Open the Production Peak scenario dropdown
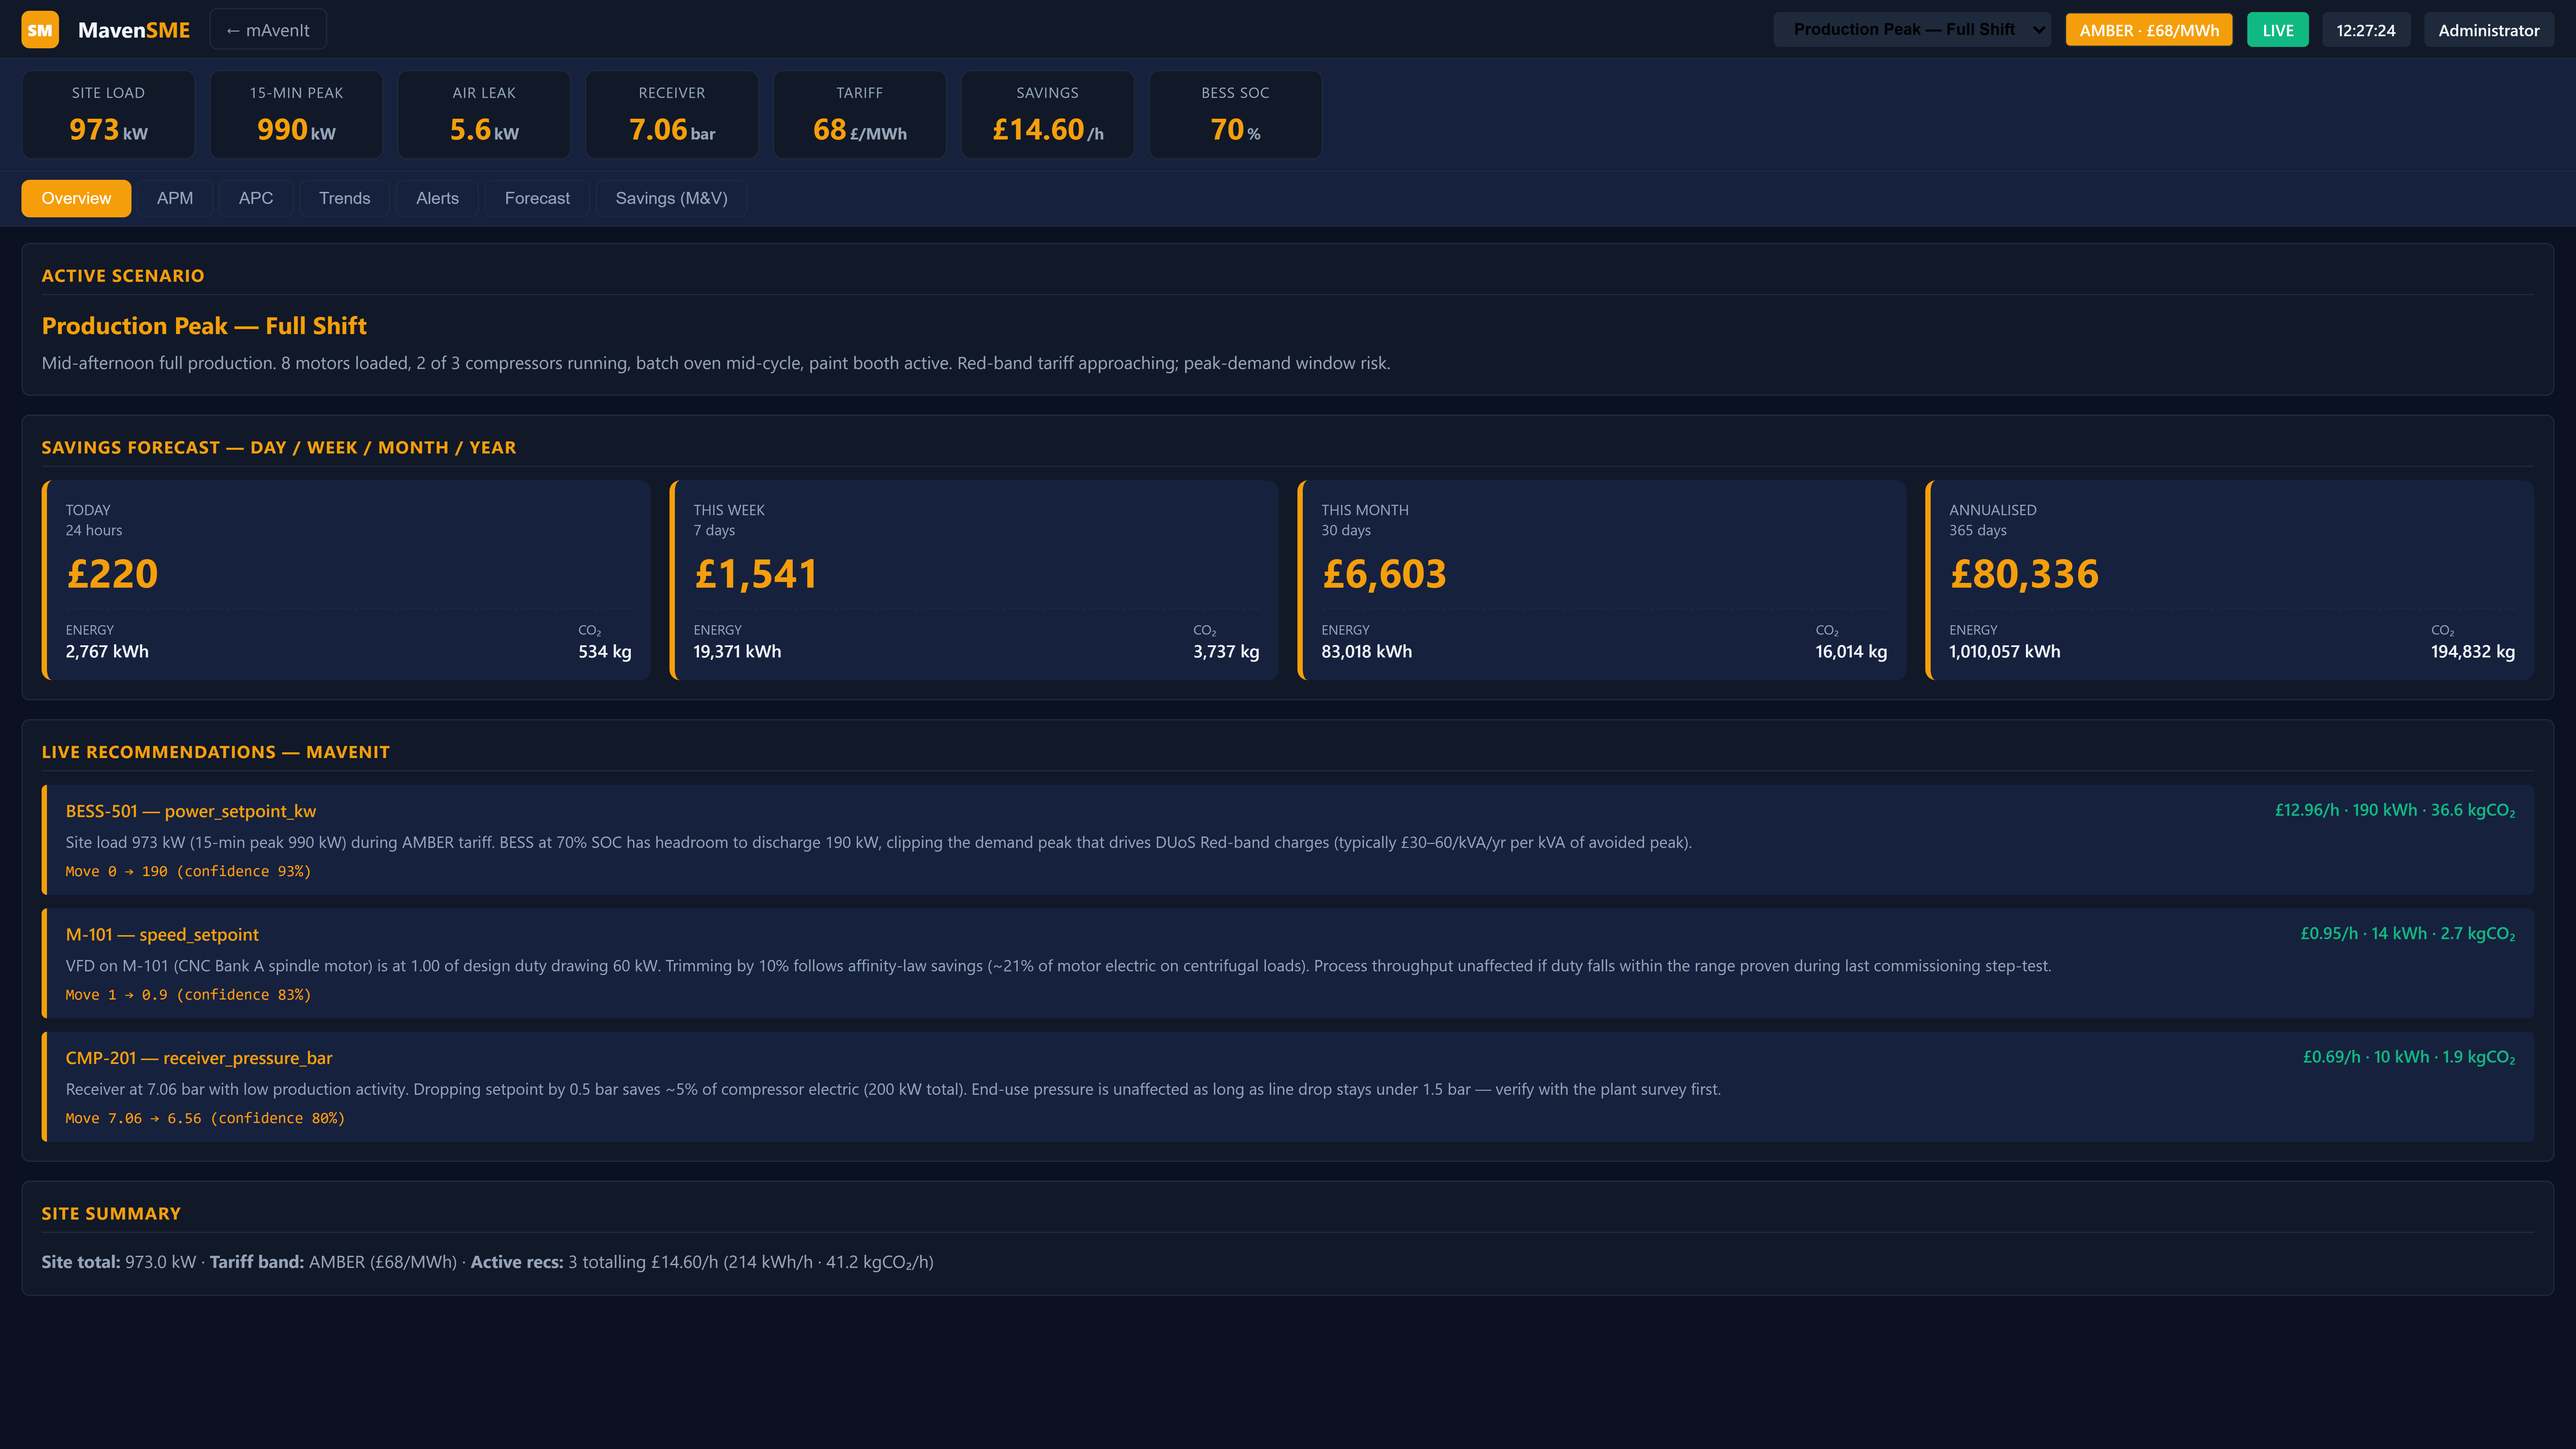Viewport: 2576px width, 1449px height. pos(1912,30)
